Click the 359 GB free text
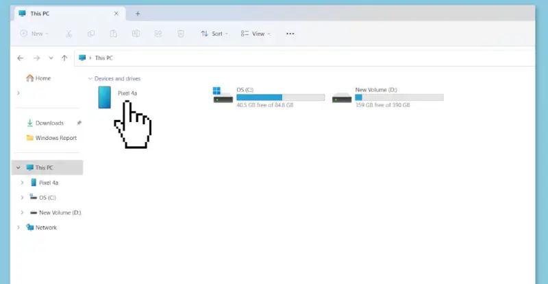The image size is (548, 284). tap(382, 105)
